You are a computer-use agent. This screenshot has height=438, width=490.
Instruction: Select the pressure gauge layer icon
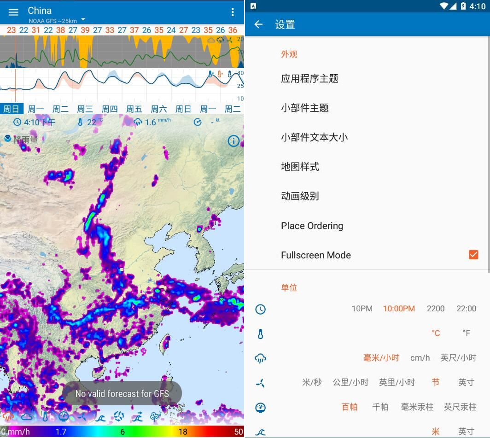[63, 417]
